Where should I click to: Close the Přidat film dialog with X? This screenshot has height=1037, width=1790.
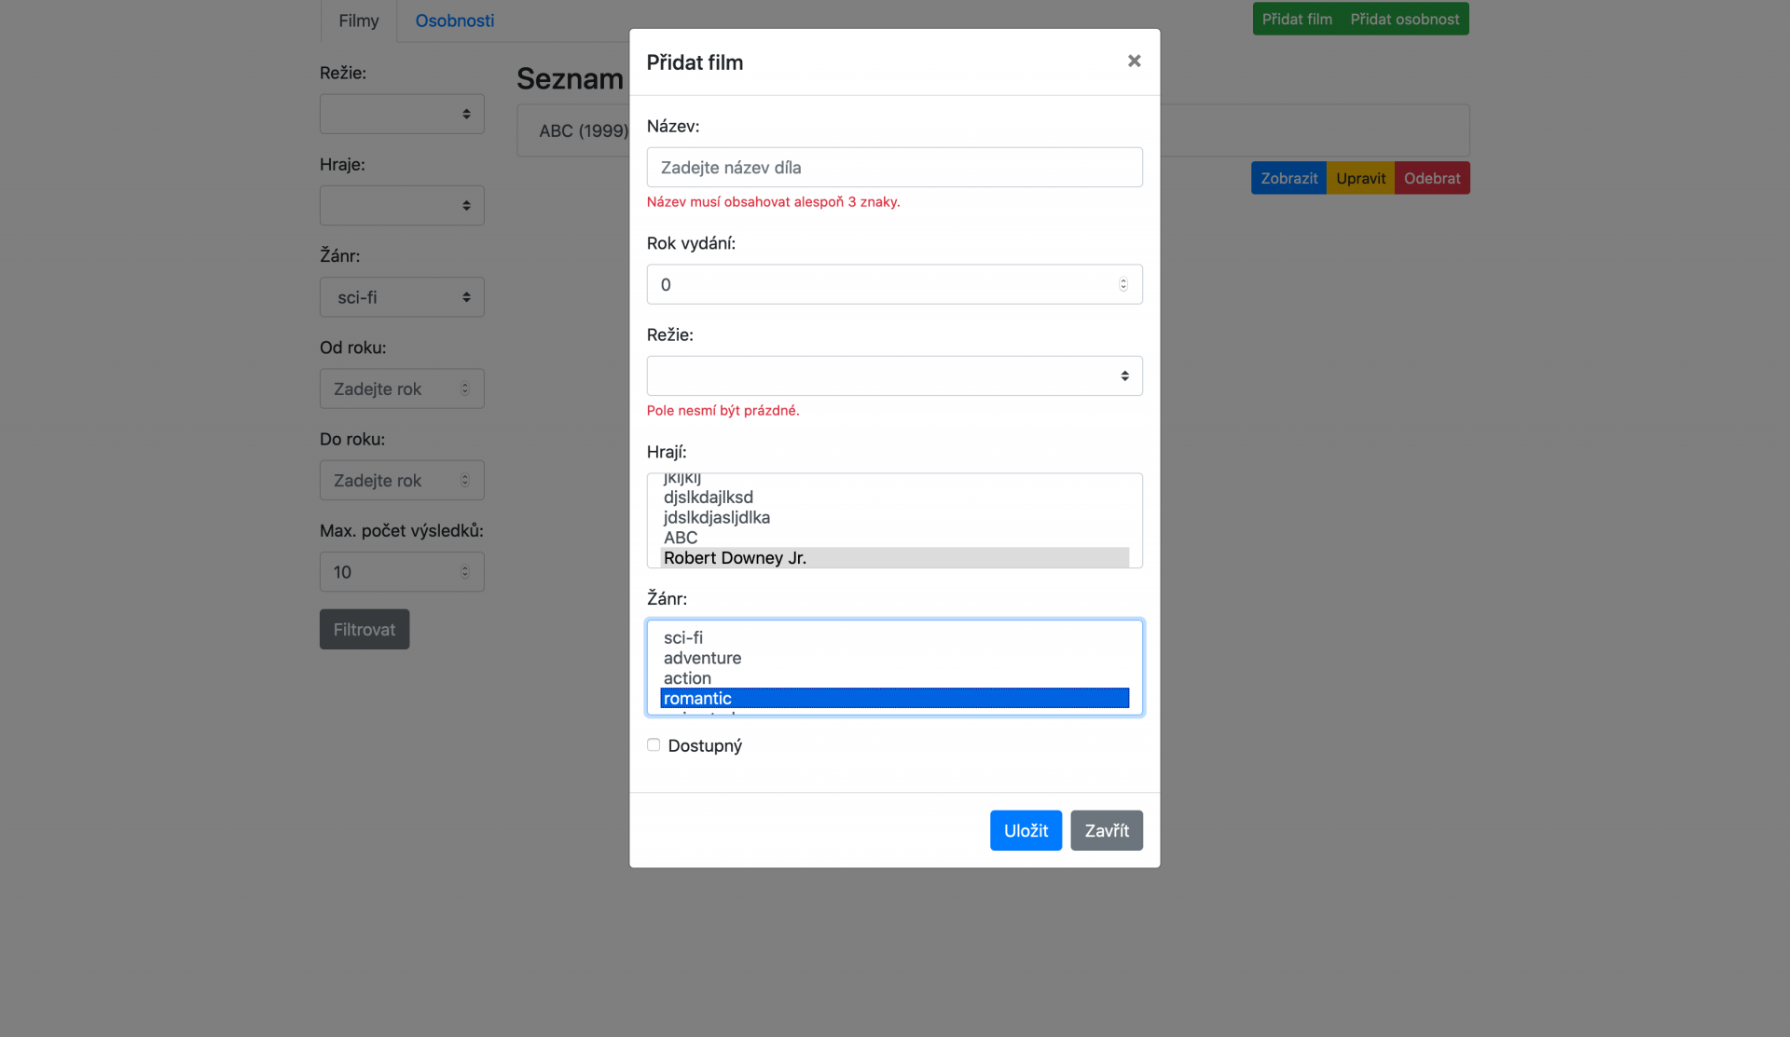tap(1134, 61)
